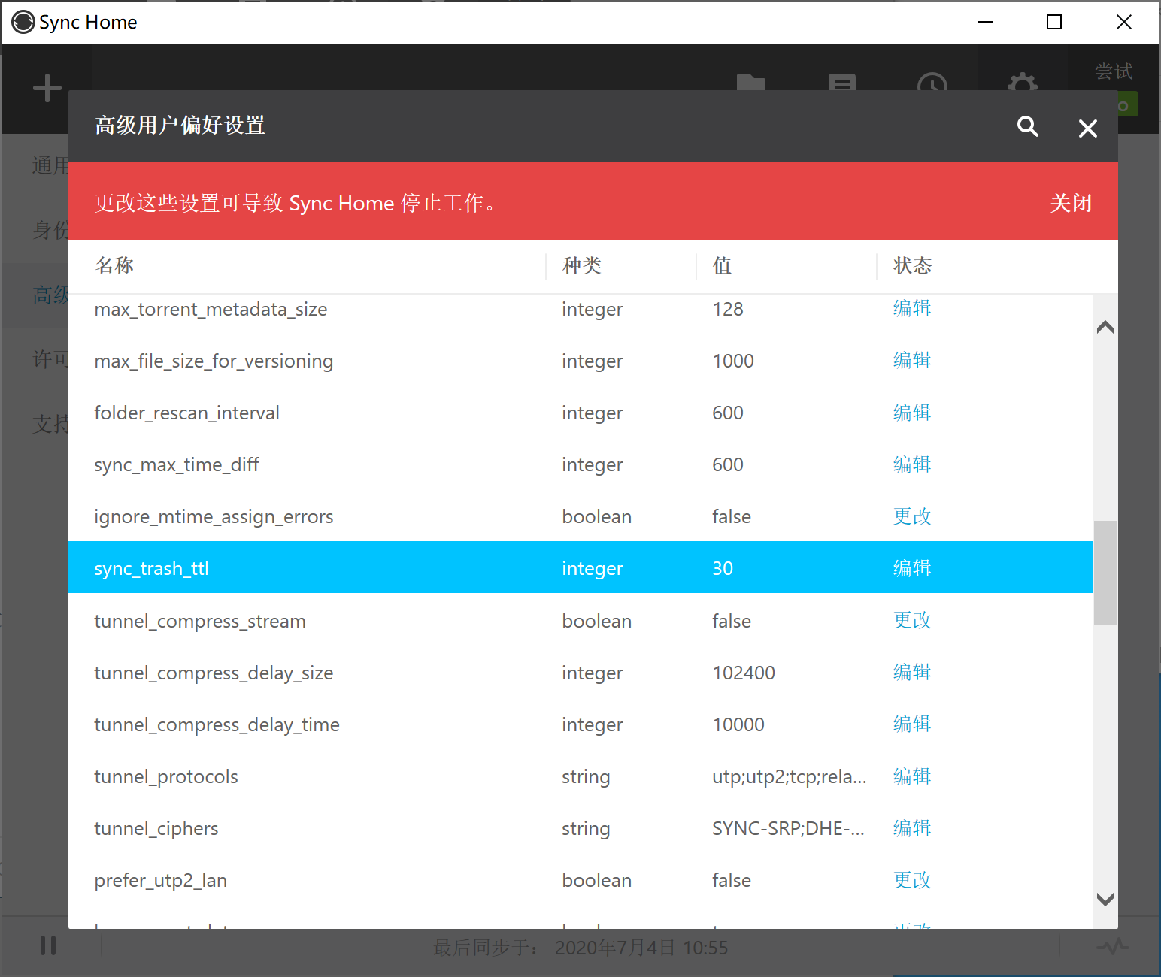Click the highlighted sync_trash_ttl name
The width and height of the screenshot is (1161, 977).
click(x=151, y=568)
